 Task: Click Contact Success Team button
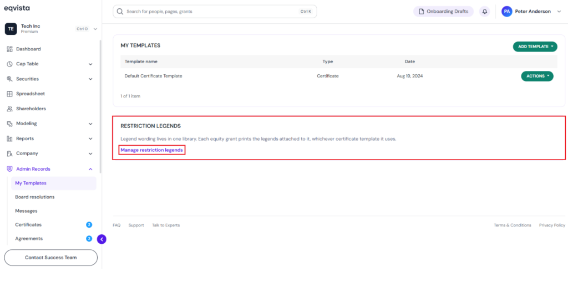(x=50, y=258)
